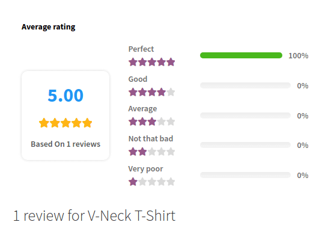Click the empty bar for Very poor

point(245,175)
